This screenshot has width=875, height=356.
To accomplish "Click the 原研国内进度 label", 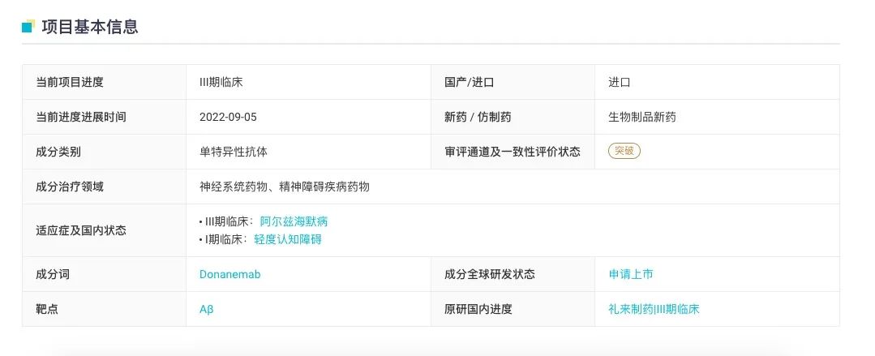I will pyautogui.click(x=478, y=309).
